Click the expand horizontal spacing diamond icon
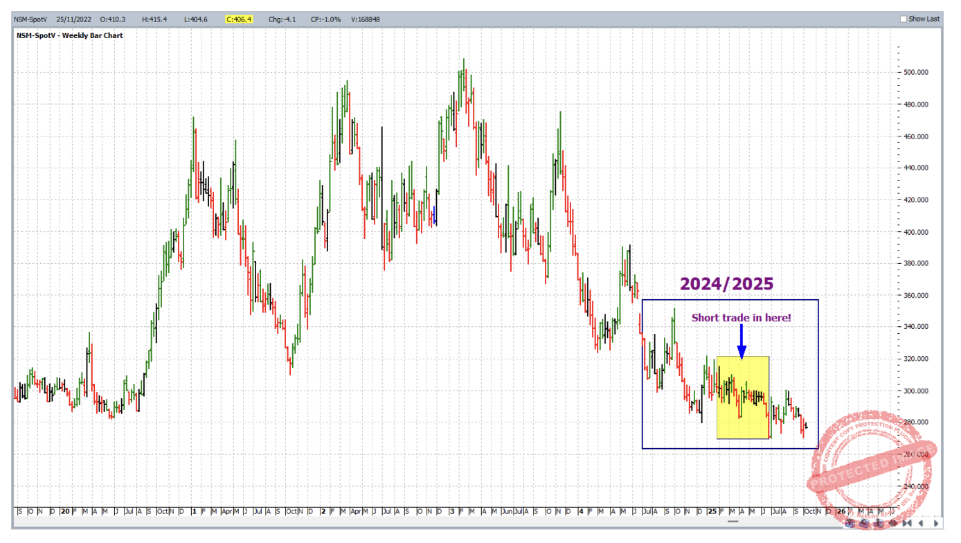The image size is (961, 543). [893, 523]
